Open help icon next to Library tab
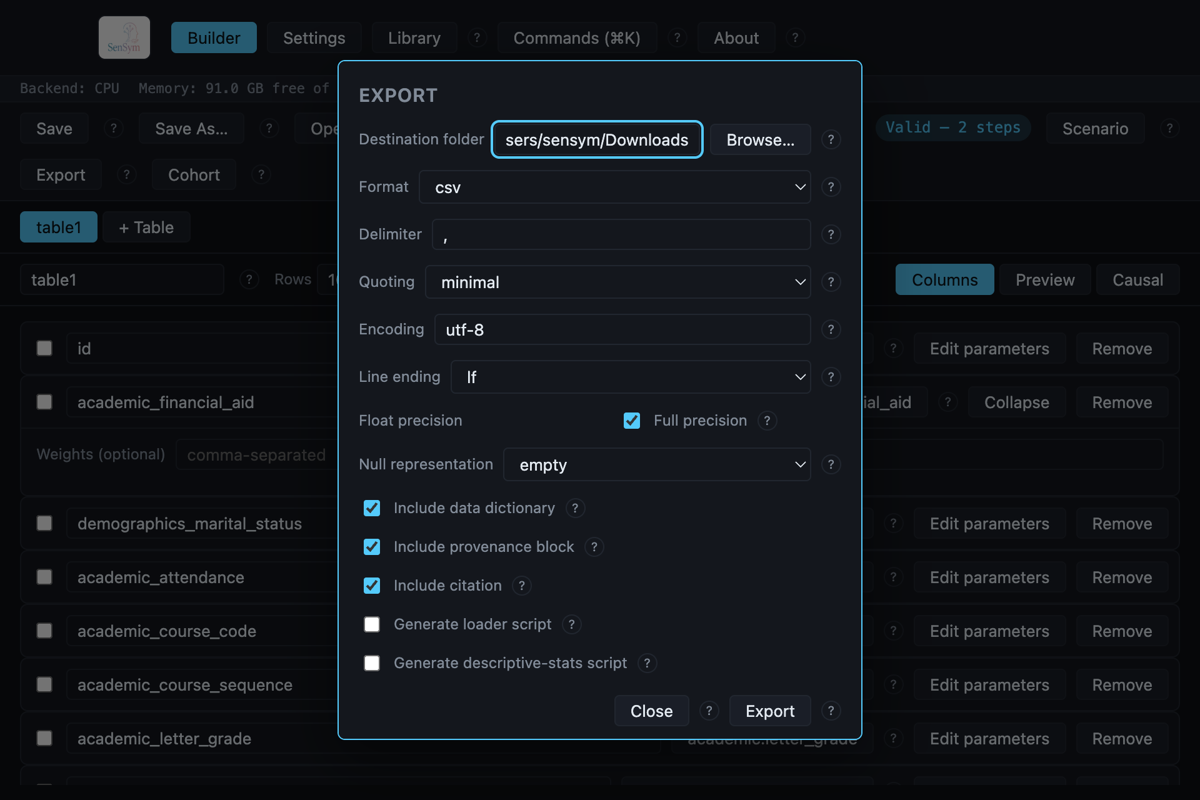 click(477, 38)
